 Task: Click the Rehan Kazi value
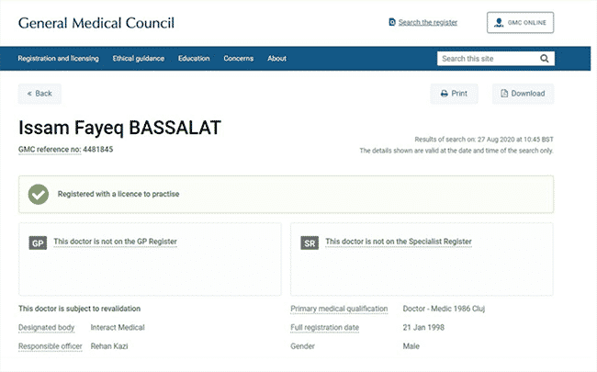point(109,346)
